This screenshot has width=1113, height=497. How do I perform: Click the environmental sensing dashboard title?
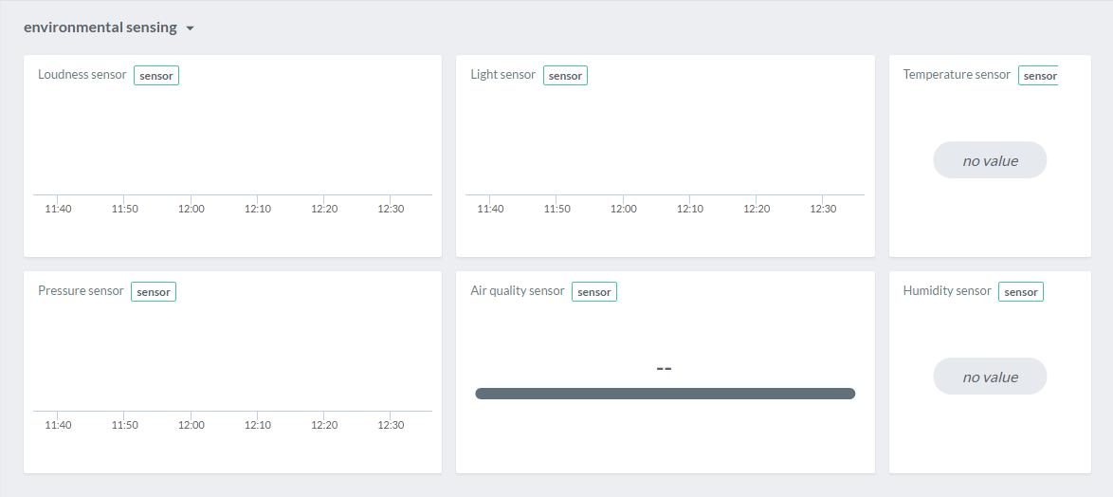tap(100, 28)
